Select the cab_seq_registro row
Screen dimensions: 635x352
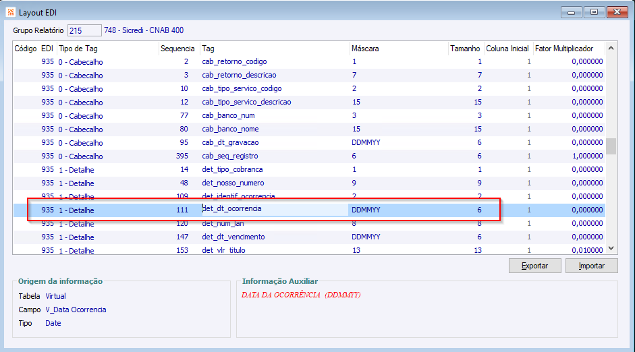[x=309, y=156]
